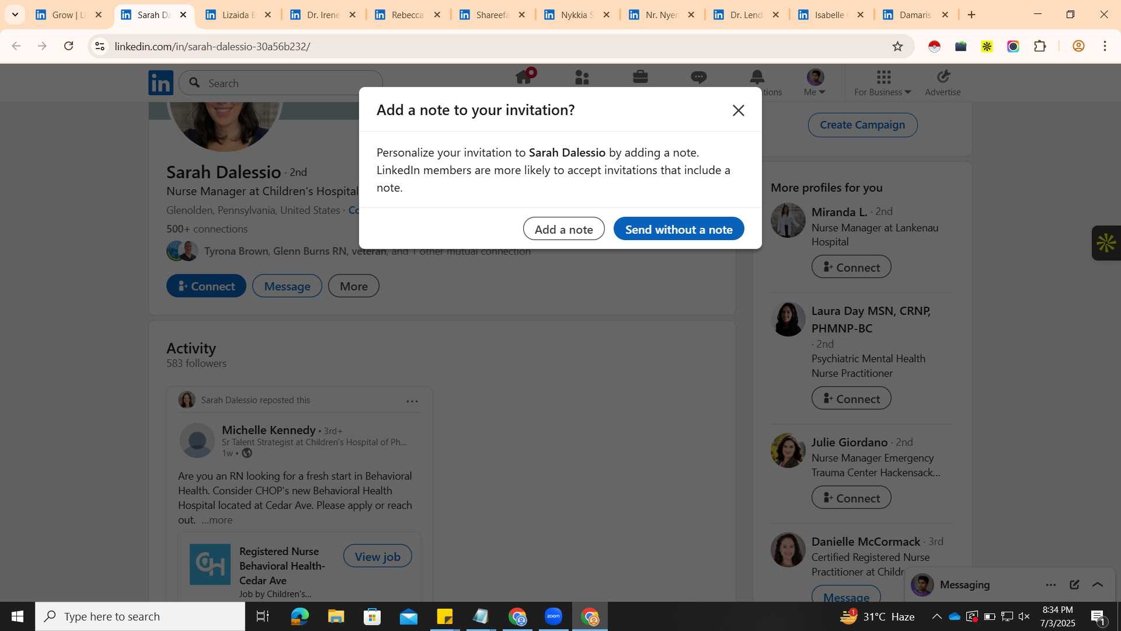Open the Messaging speech bubble icon
Screen dimensions: 1121x631
(698, 77)
